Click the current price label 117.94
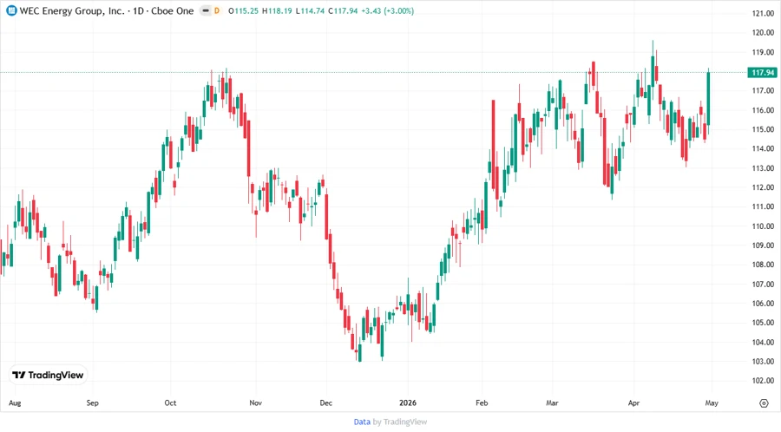 (763, 73)
